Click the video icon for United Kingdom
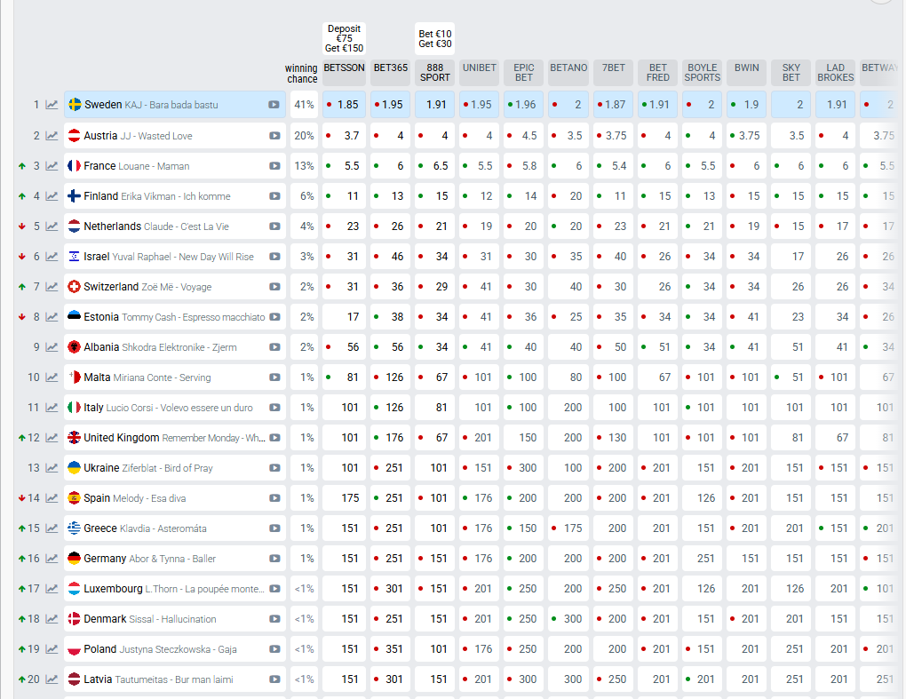Image resolution: width=906 pixels, height=699 pixels. (x=274, y=438)
